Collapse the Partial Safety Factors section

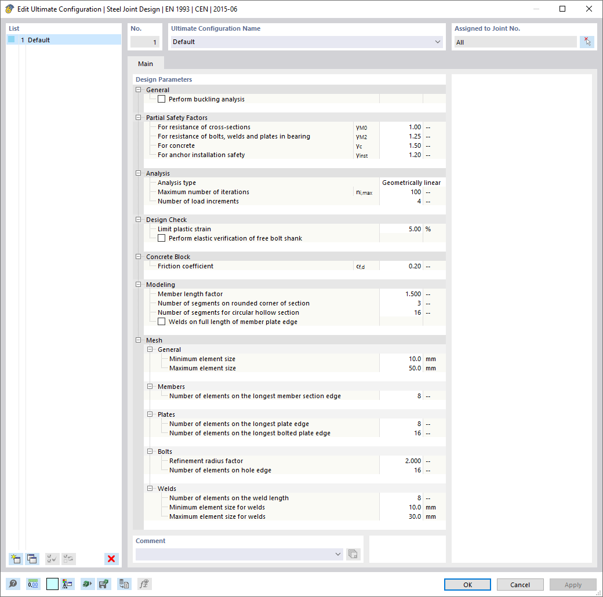[x=139, y=118]
